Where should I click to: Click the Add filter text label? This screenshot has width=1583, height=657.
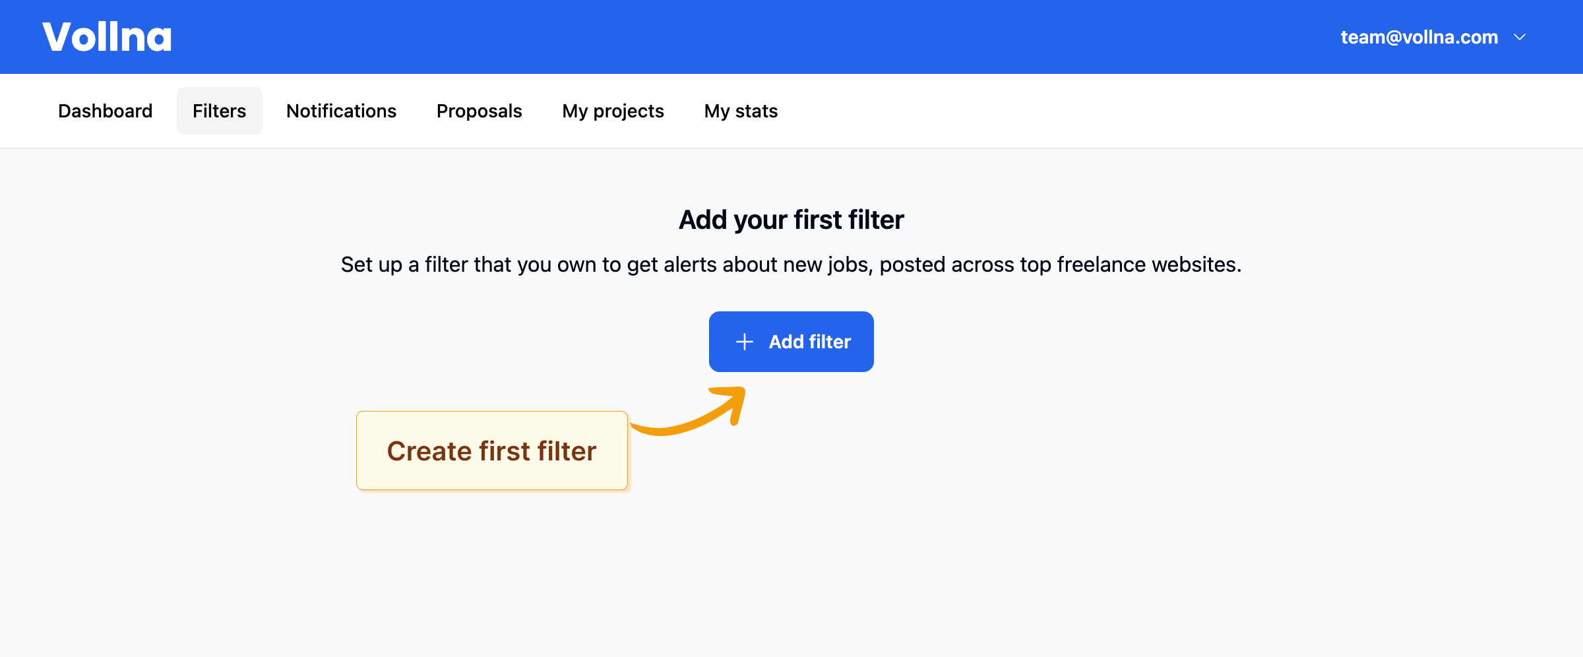coord(810,342)
